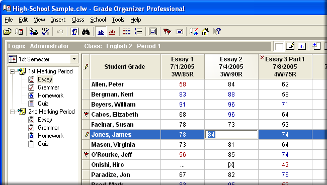Click the note card toolbar icon
Image resolution: width=327 pixels, height=185 pixels.
[180, 32]
